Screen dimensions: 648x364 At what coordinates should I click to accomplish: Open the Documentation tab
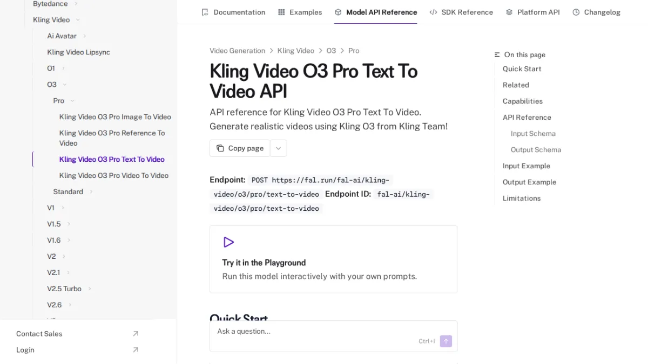[x=233, y=12]
